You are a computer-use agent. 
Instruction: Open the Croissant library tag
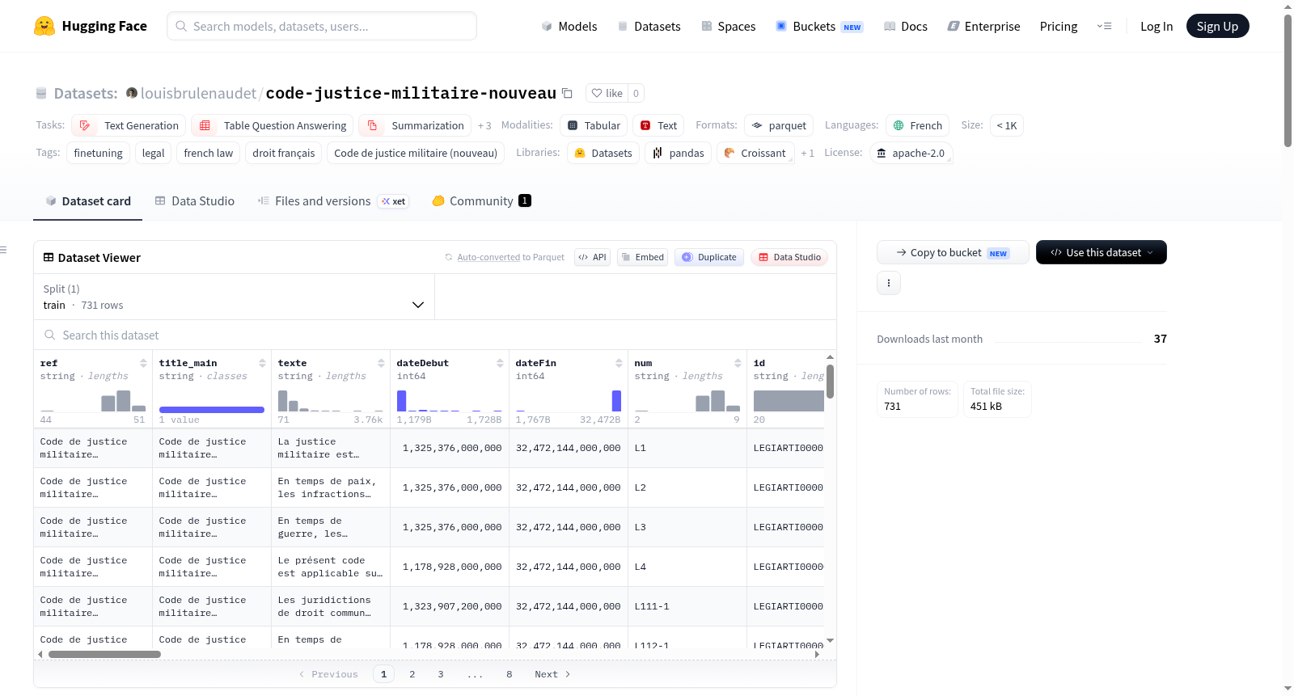tap(755, 153)
